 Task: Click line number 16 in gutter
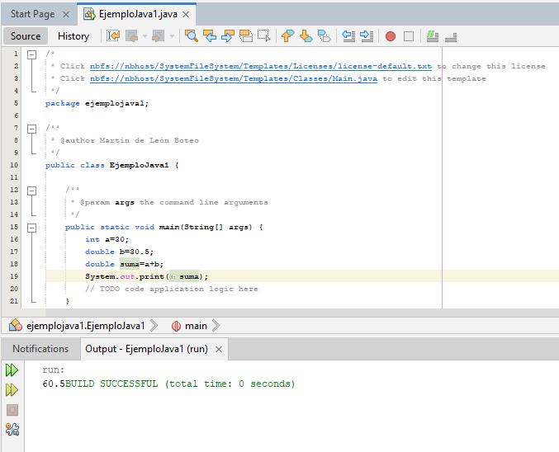[x=14, y=239]
